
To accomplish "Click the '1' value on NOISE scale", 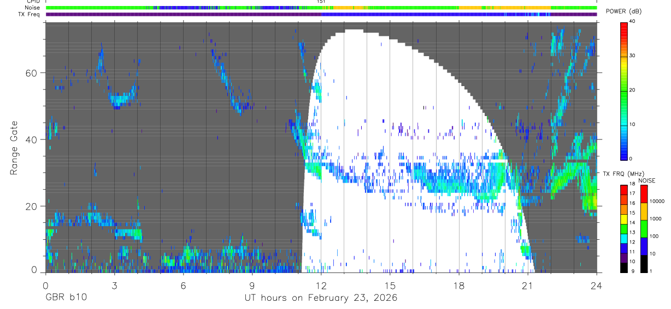I will pyautogui.click(x=651, y=271).
